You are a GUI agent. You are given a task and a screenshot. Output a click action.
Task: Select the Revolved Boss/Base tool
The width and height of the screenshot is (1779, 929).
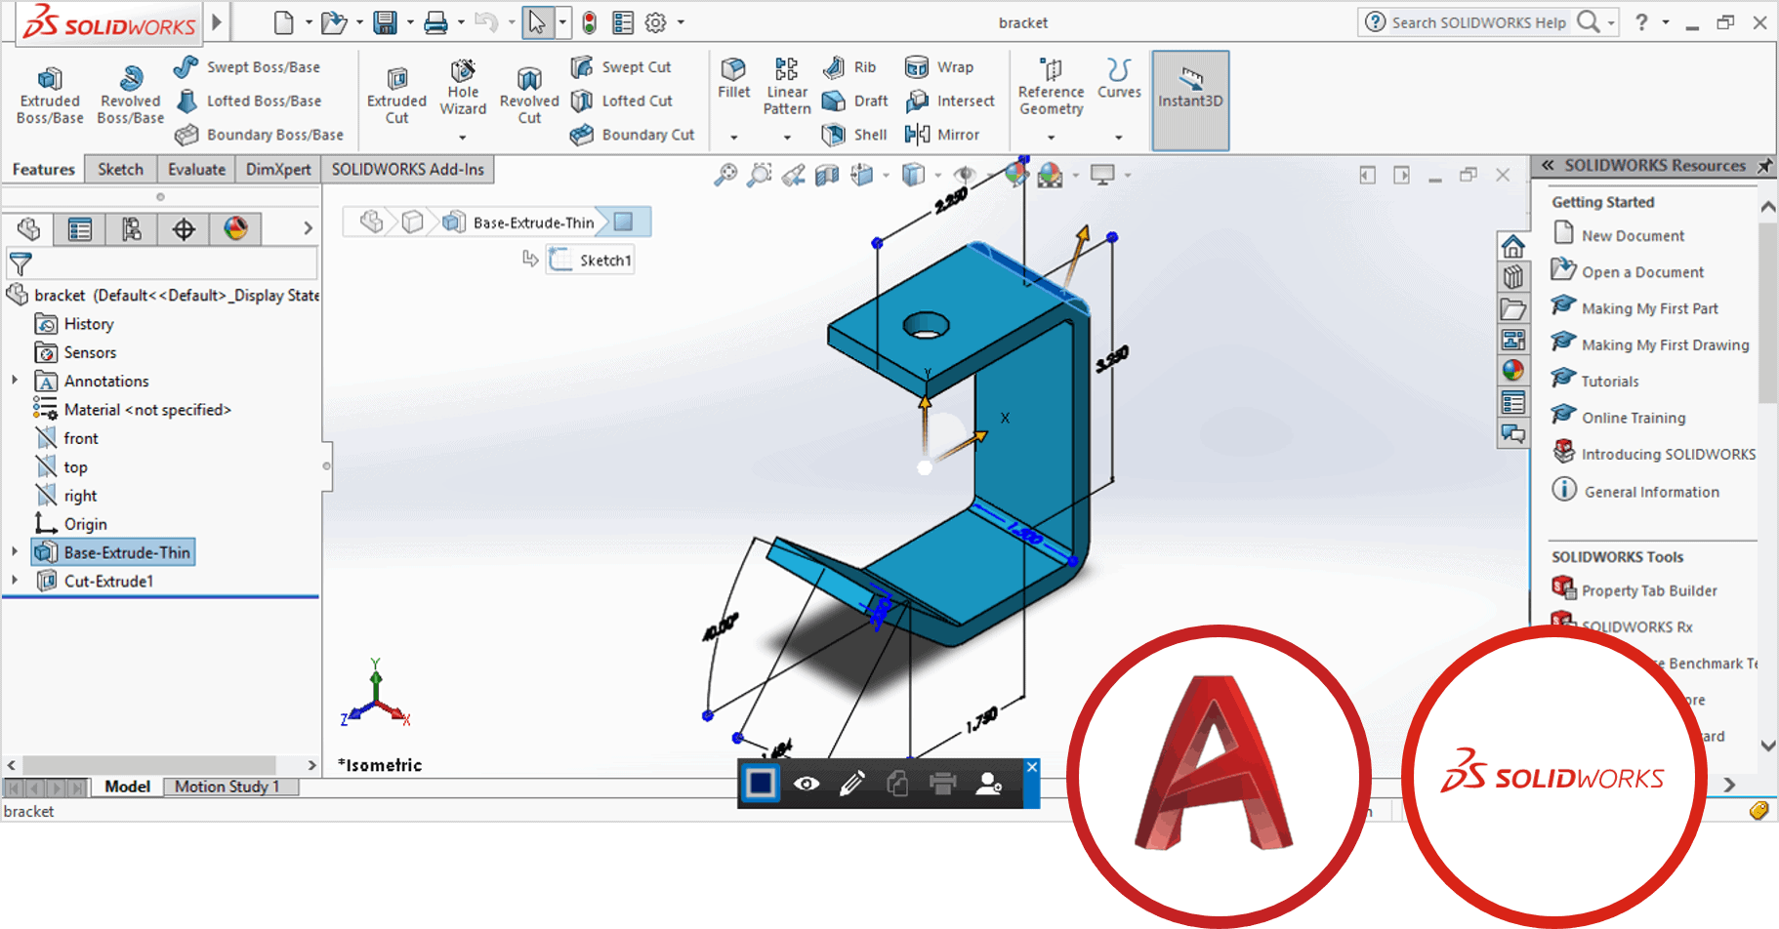(x=130, y=95)
